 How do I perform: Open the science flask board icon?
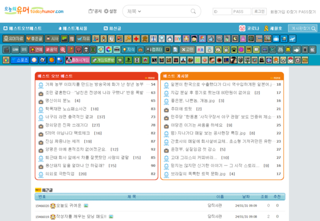(x=96, y=39)
